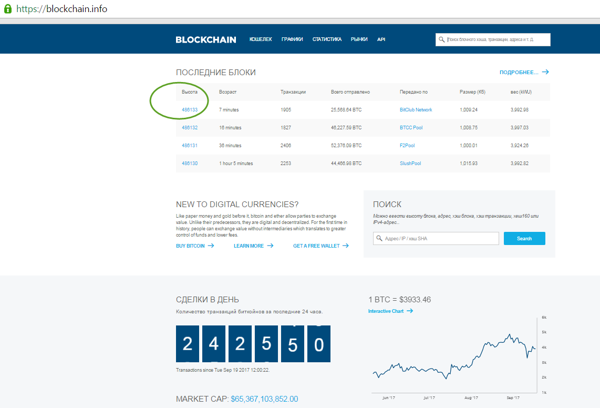
Task: Click the green padlock icon in address bar
Action: tap(7, 9)
